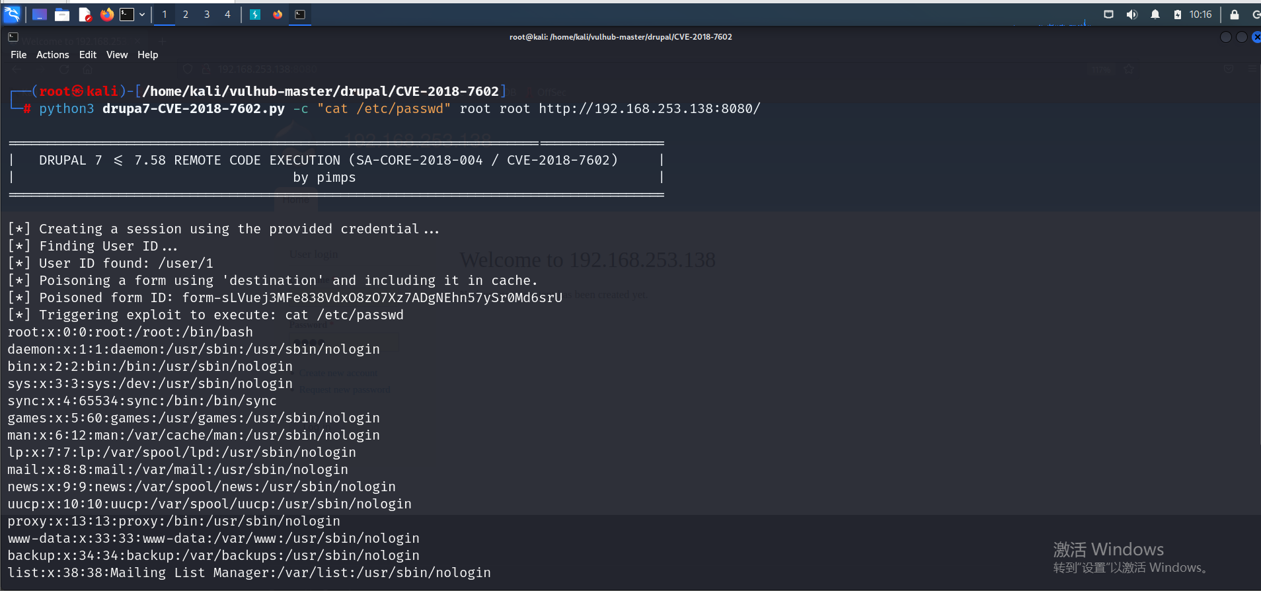Click the show desktop panel icon
The height and width of the screenshot is (591, 1261).
coord(40,15)
